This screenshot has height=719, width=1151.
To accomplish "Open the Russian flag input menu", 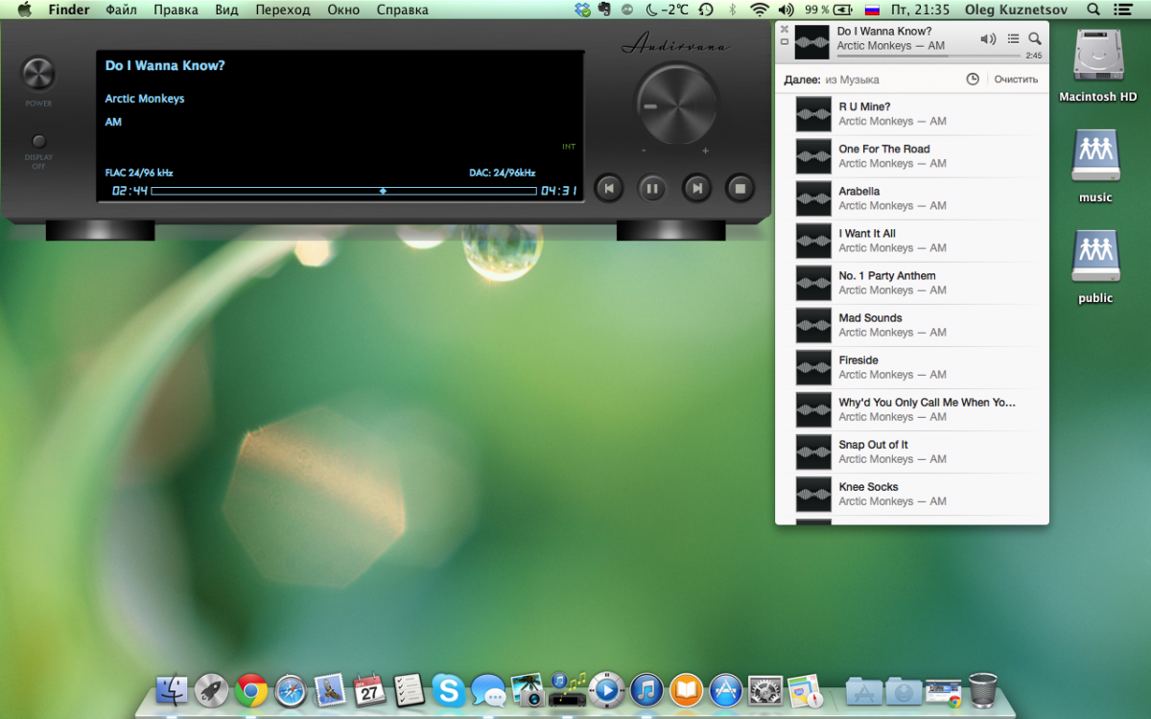I will 872,10.
